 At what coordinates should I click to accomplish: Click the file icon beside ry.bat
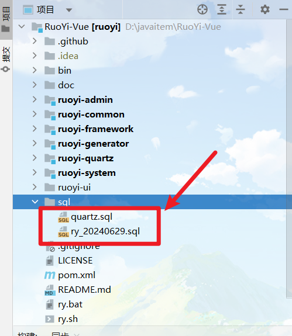(x=50, y=304)
